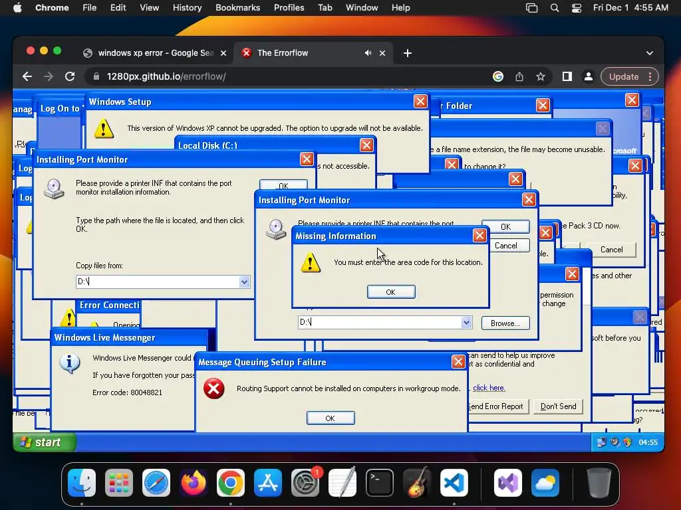Launch Firefox from the Dock
This screenshot has width=681, height=510.
pyautogui.click(x=194, y=483)
